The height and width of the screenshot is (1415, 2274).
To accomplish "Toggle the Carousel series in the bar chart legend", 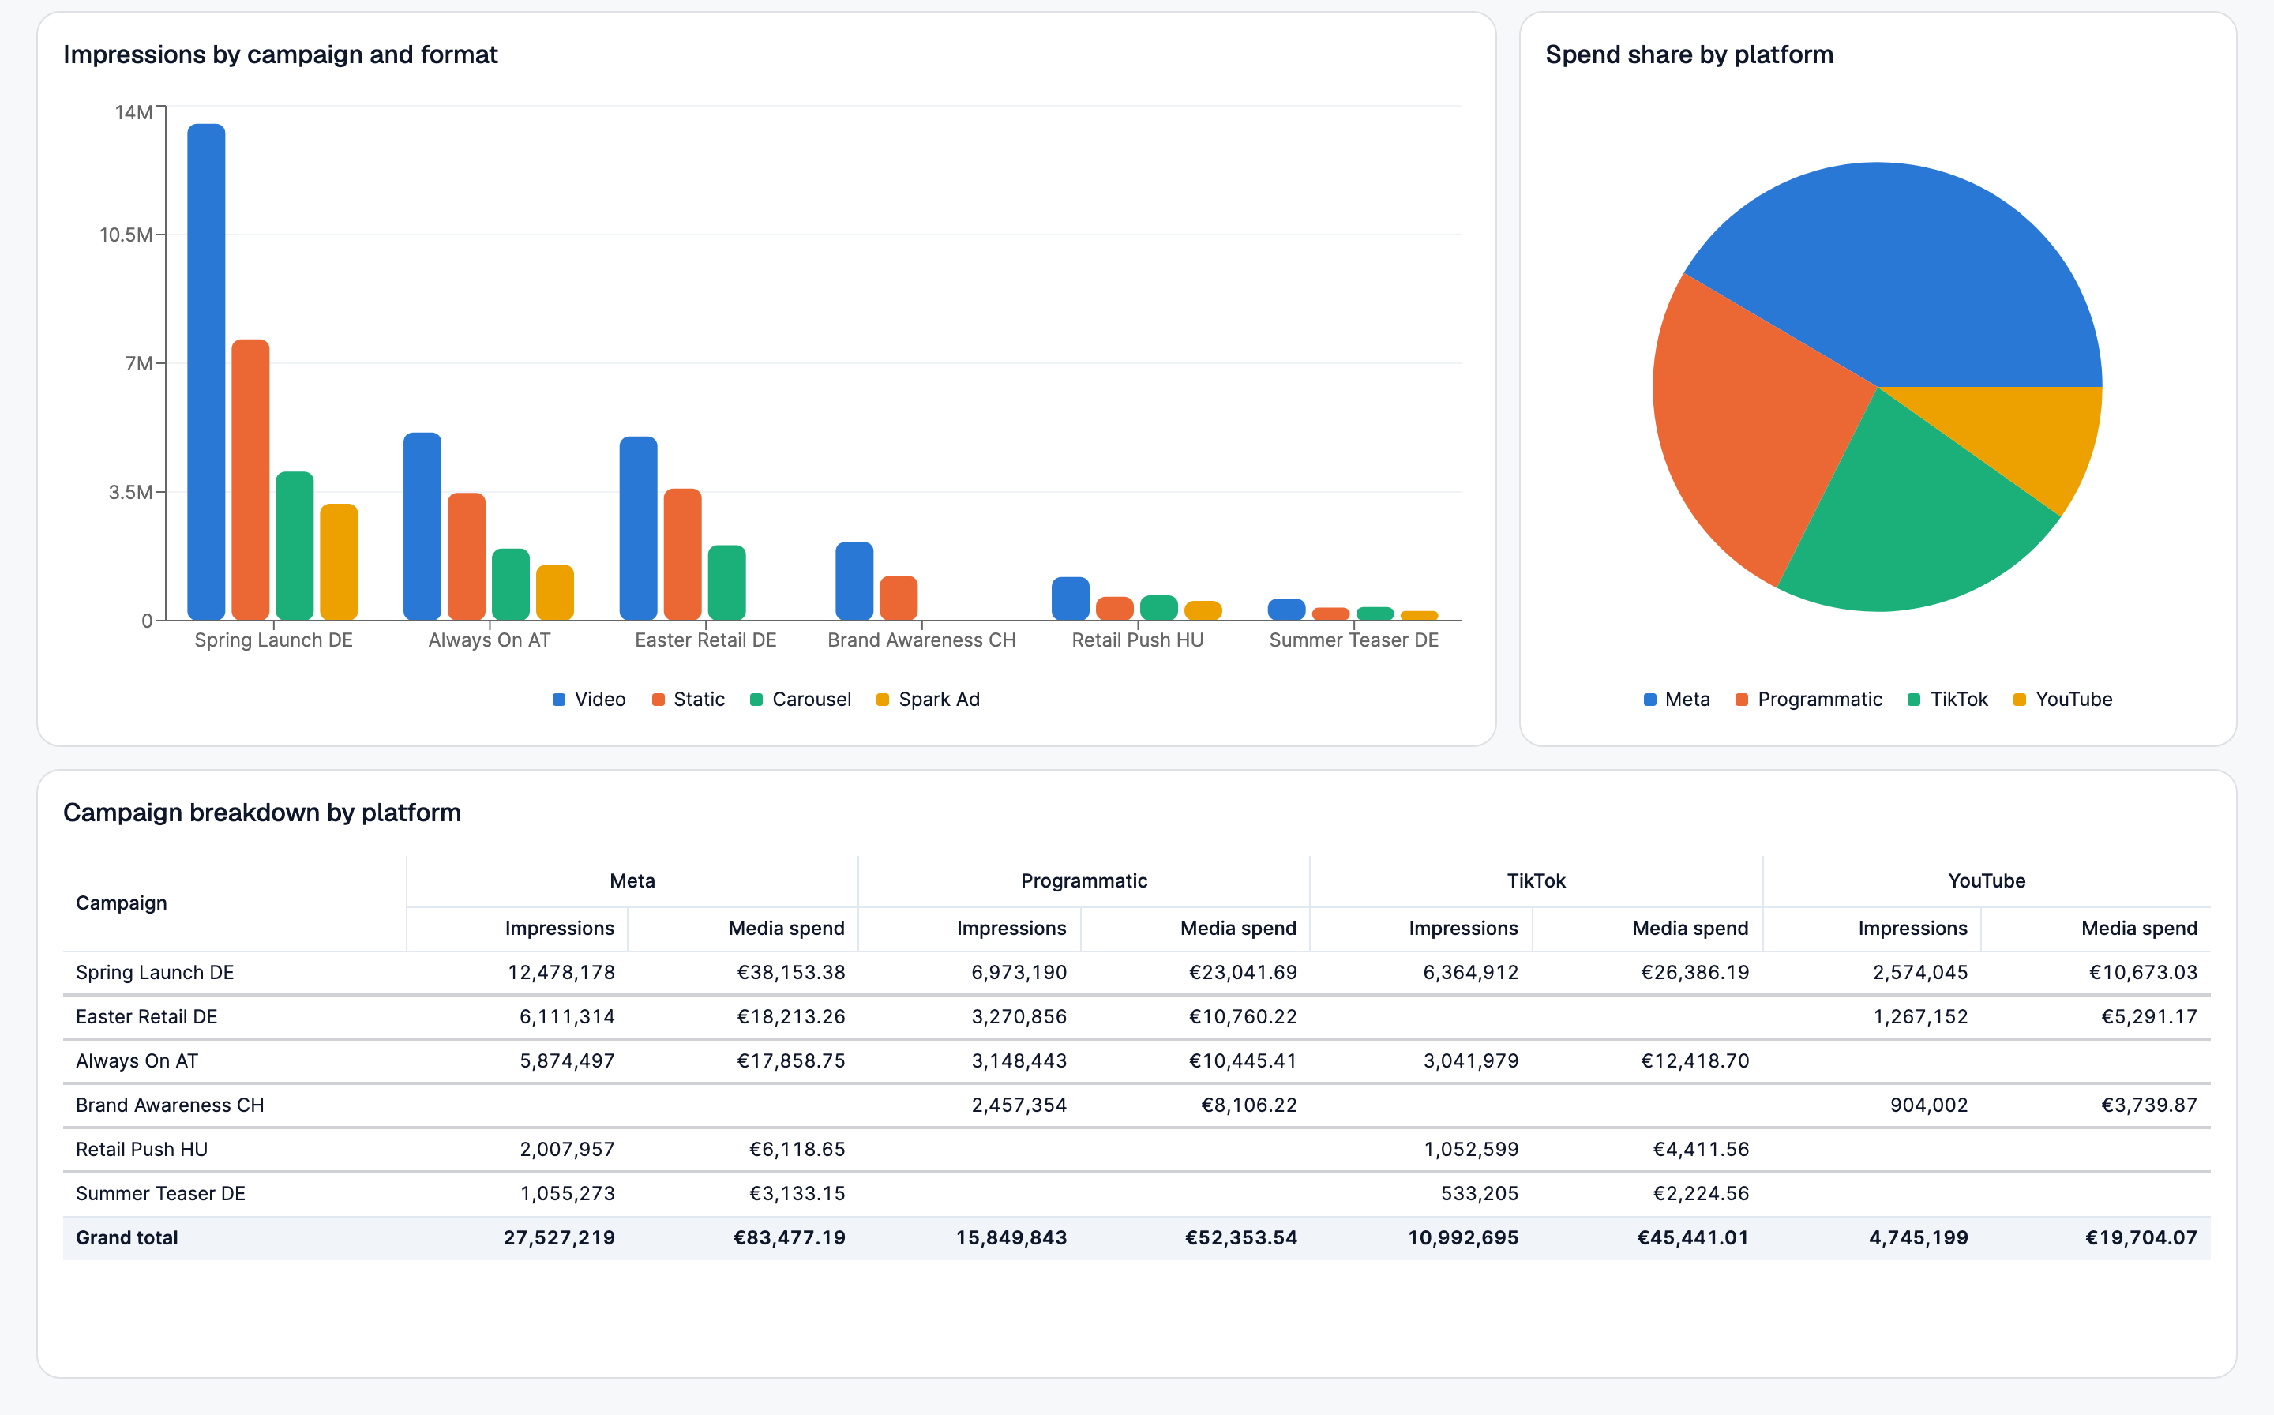I will [x=800, y=699].
